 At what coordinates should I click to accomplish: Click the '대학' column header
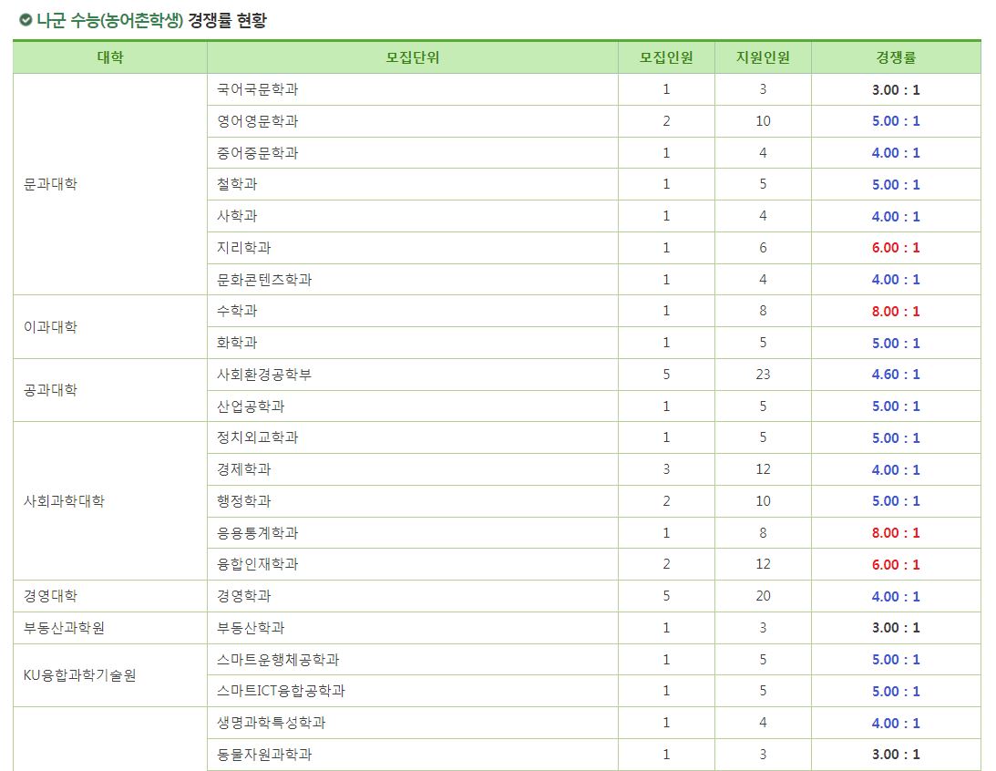[110, 57]
